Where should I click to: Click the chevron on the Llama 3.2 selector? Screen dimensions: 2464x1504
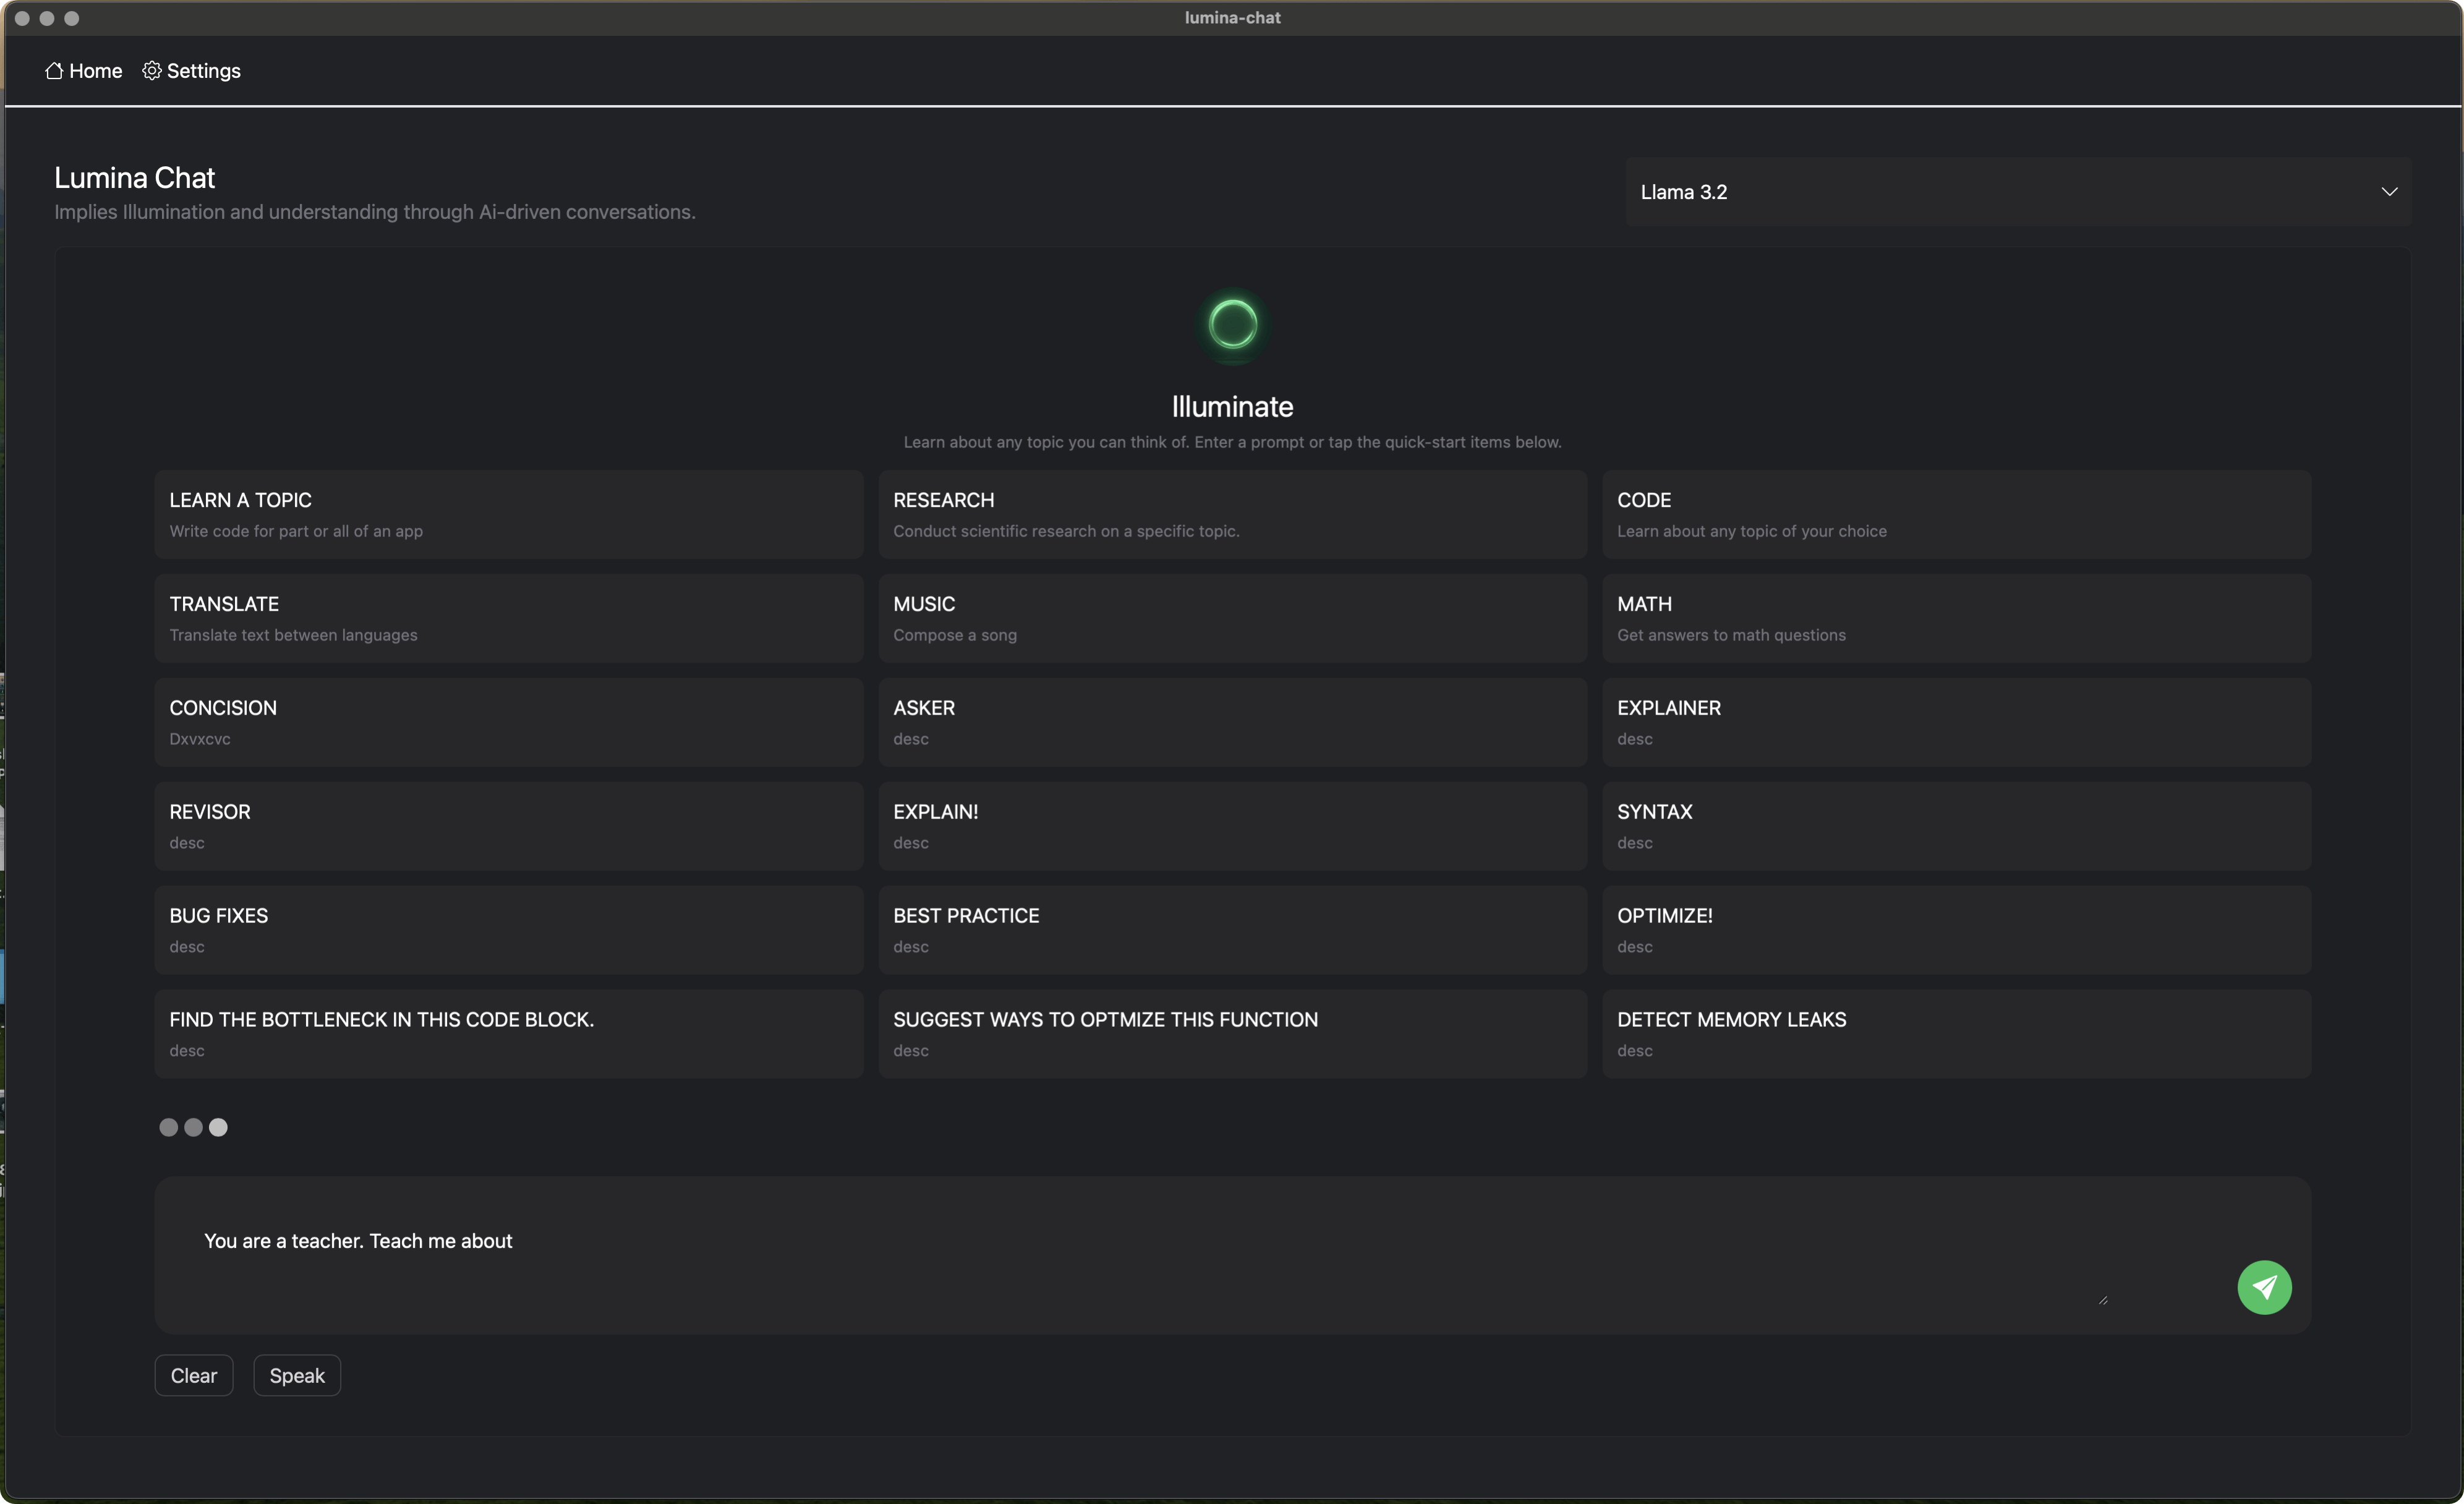tap(2389, 192)
